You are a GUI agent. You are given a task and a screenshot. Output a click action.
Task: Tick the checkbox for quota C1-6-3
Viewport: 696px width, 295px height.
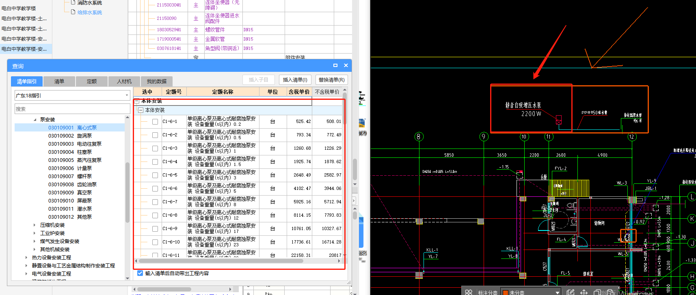[x=155, y=149]
